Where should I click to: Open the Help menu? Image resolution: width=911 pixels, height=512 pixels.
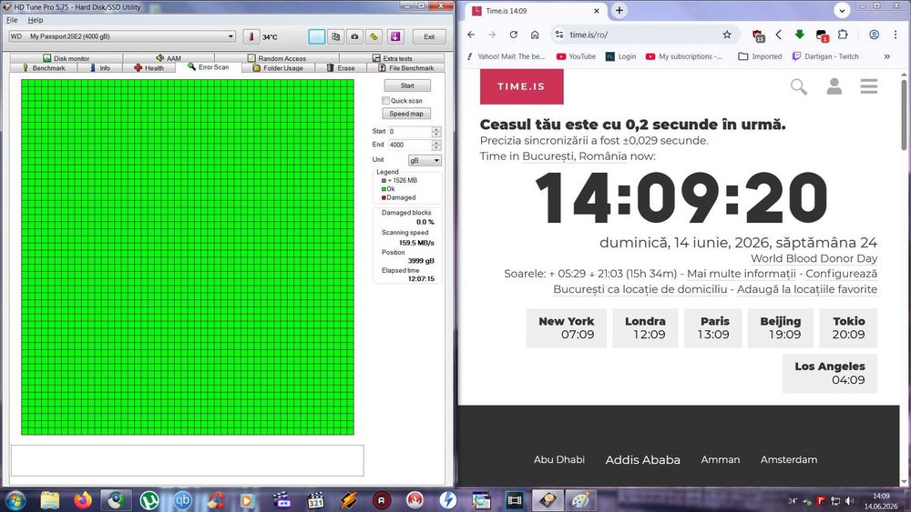pos(36,20)
